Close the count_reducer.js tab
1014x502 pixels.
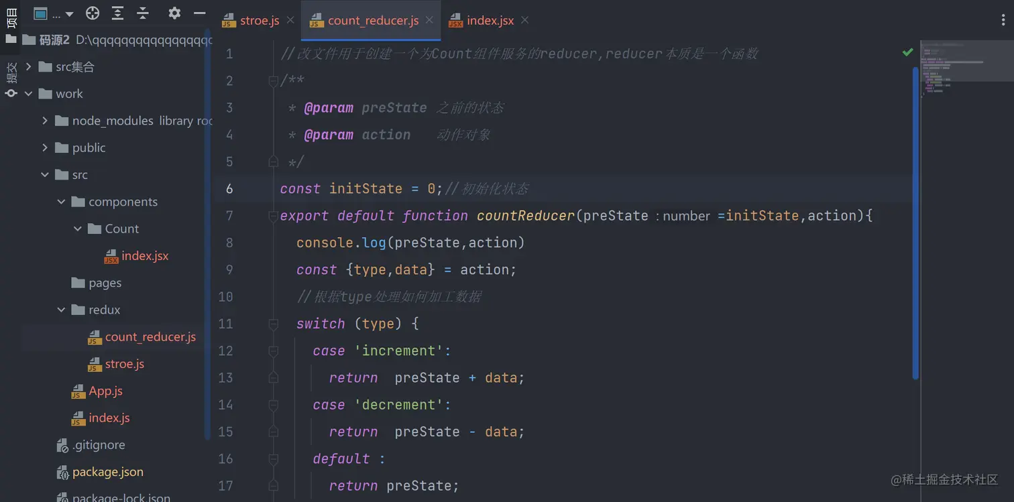430,20
